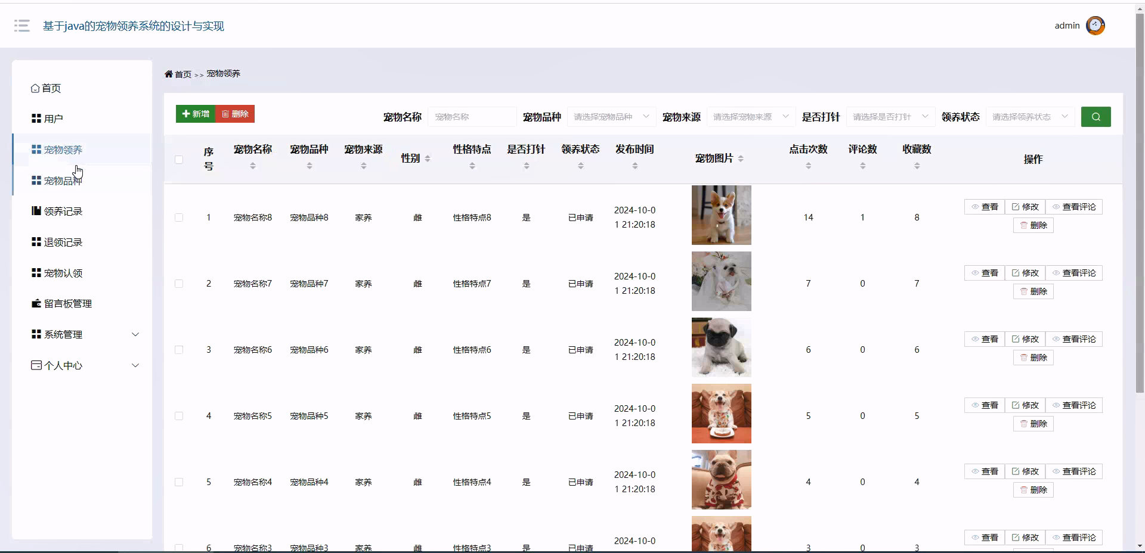The image size is (1145, 553).
Task: Check the row for 宠物名称6
Action: coord(179,350)
